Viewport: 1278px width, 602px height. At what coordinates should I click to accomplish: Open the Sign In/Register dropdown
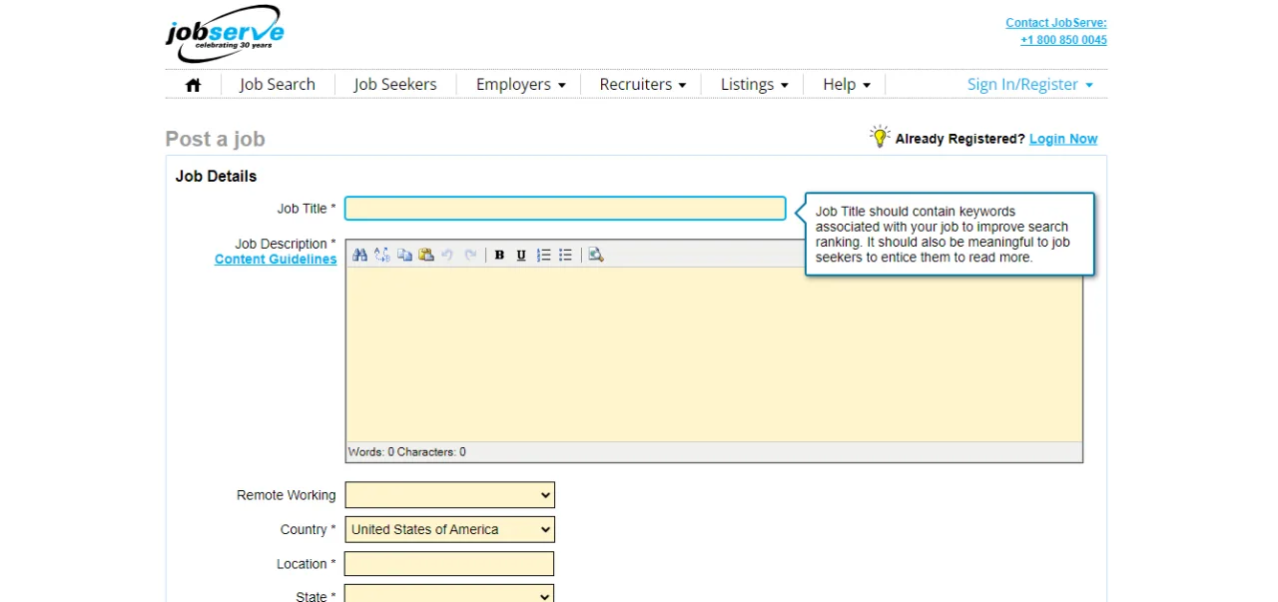point(1030,85)
